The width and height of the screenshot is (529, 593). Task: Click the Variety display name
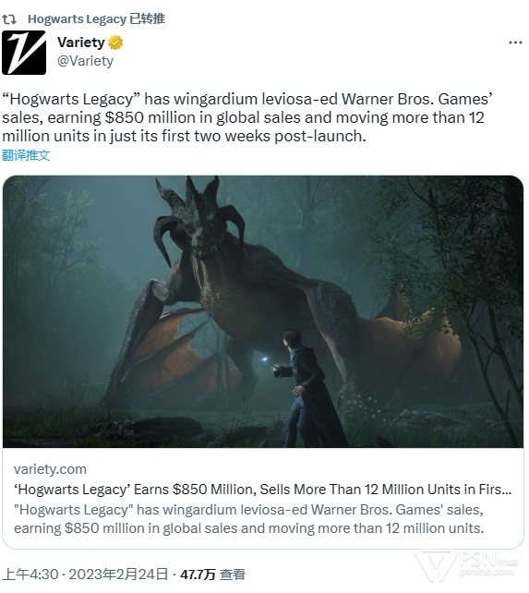[x=81, y=42]
